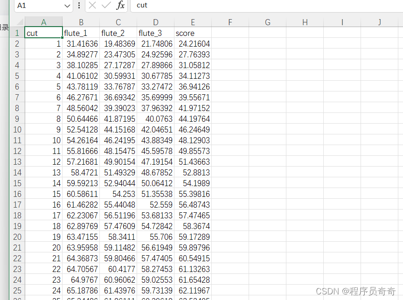Select column J header

tap(379, 22)
